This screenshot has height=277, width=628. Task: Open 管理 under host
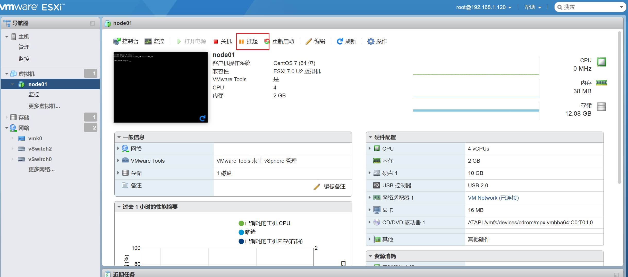point(24,47)
